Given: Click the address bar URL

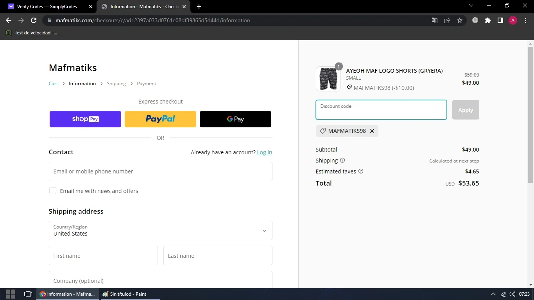Looking at the screenshot, I should click(152, 20).
